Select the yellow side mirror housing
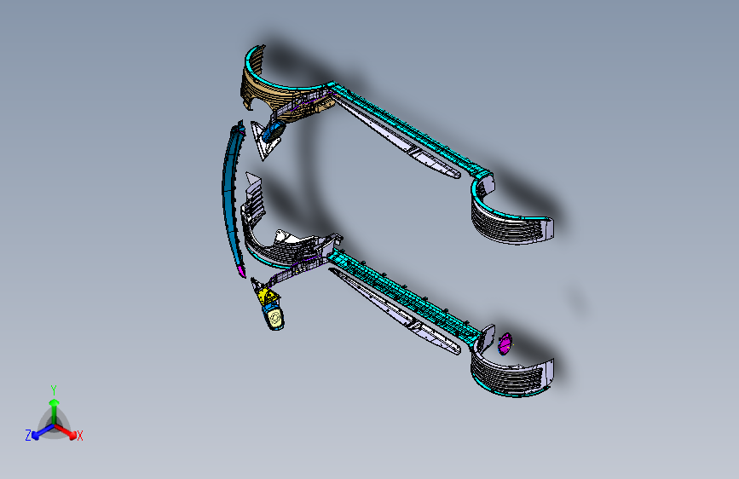 tap(268, 296)
